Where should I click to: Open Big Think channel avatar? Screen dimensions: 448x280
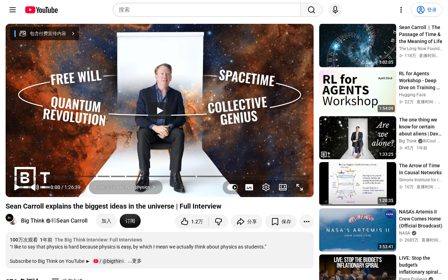click(11, 220)
